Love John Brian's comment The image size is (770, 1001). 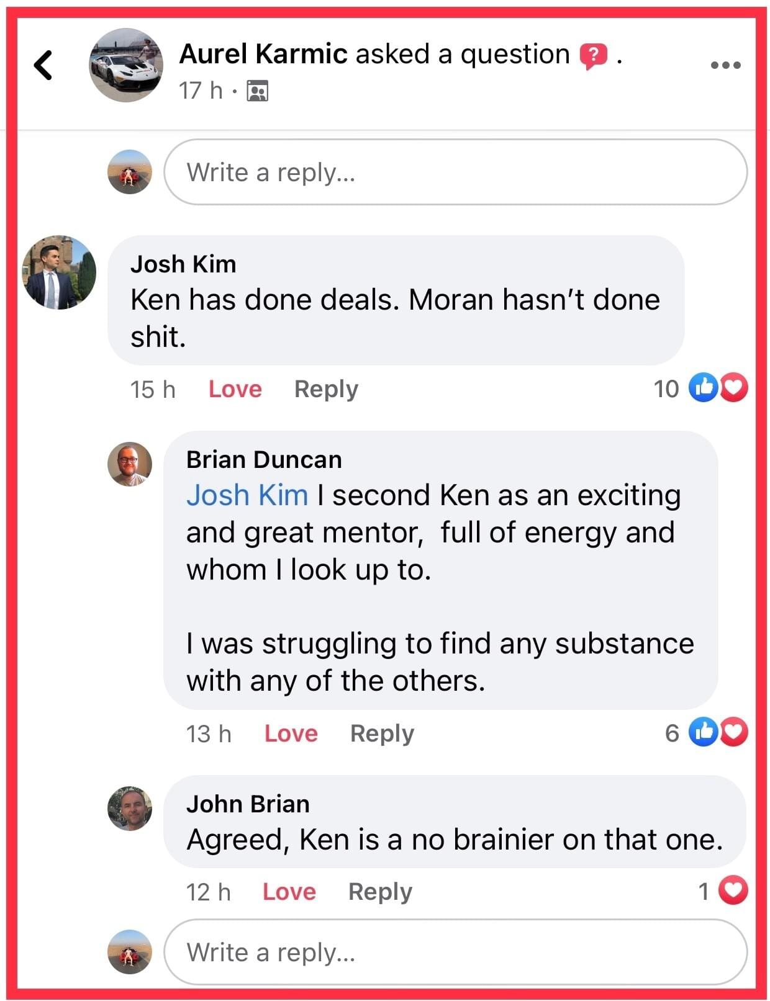(289, 892)
